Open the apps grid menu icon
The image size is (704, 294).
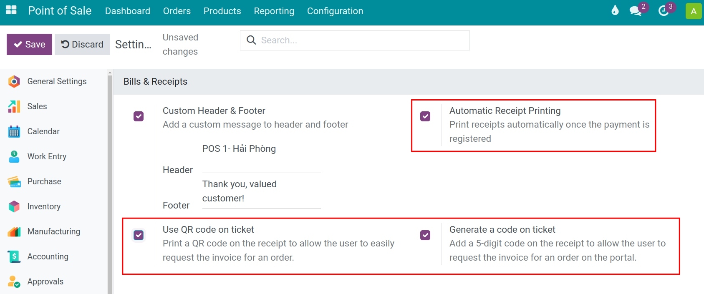[x=11, y=10]
